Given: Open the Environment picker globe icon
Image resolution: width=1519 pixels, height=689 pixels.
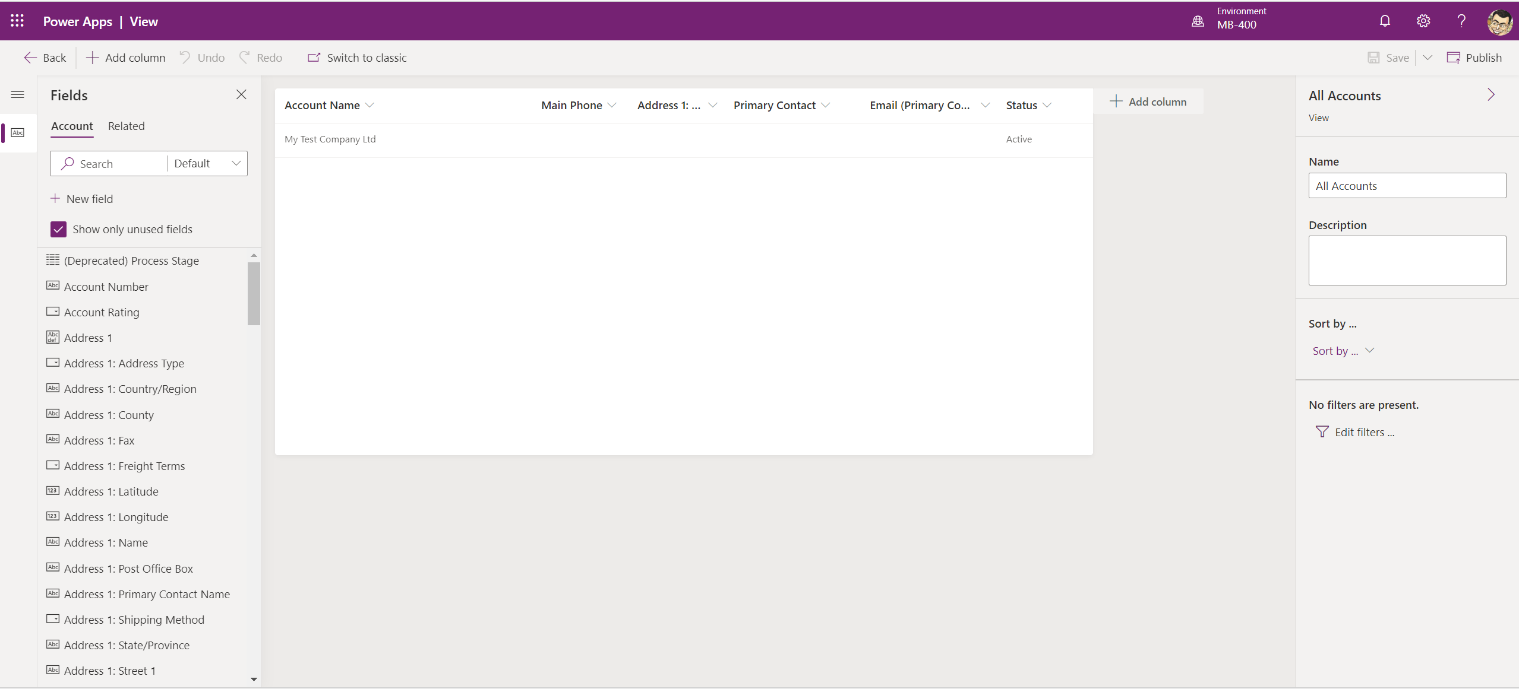Looking at the screenshot, I should (x=1198, y=21).
